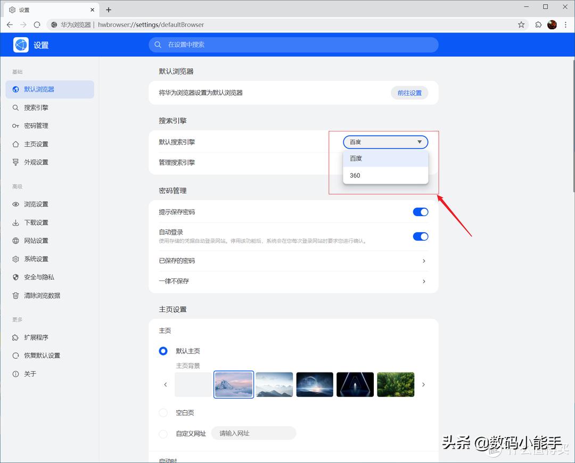Select the mountain homepage background thumbnail
The height and width of the screenshot is (463, 575).
[x=233, y=384]
